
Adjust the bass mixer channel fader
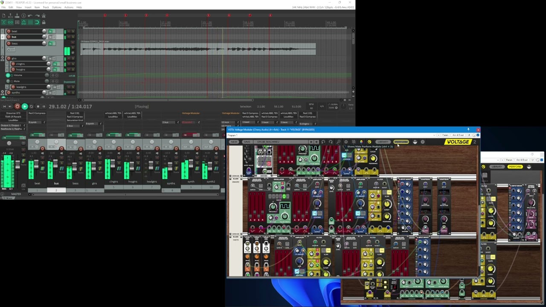[75, 167]
